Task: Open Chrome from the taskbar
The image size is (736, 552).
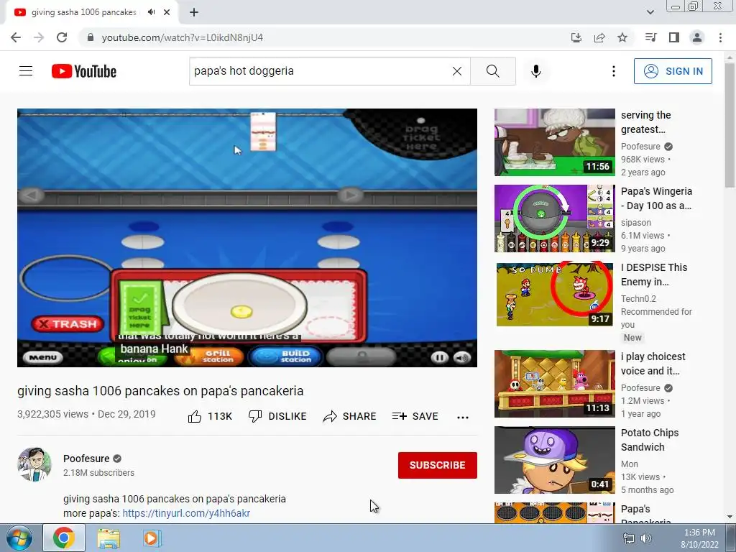Action: (64, 538)
